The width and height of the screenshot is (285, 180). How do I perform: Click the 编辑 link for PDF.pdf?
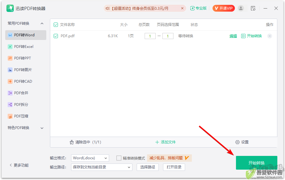tap(233, 36)
